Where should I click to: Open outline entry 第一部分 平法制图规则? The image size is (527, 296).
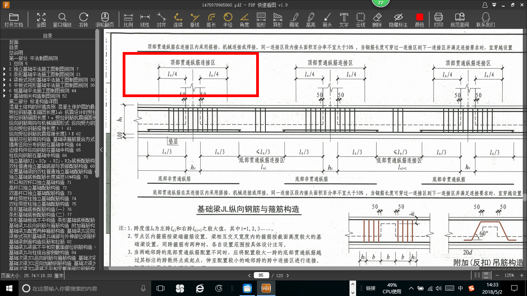(x=34, y=58)
